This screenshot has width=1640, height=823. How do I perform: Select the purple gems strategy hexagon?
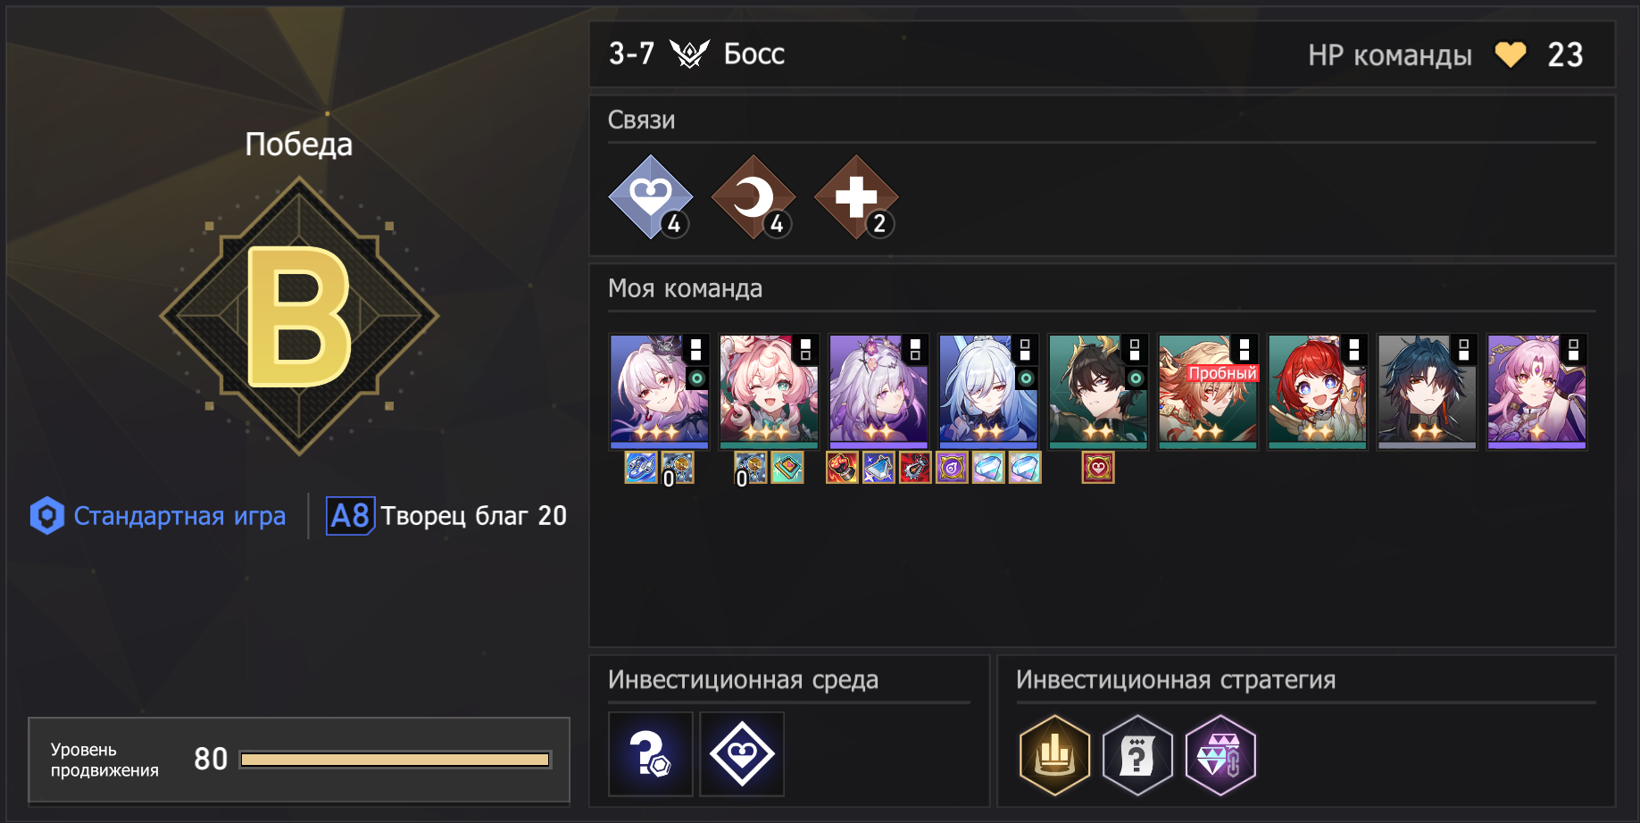tap(1220, 755)
